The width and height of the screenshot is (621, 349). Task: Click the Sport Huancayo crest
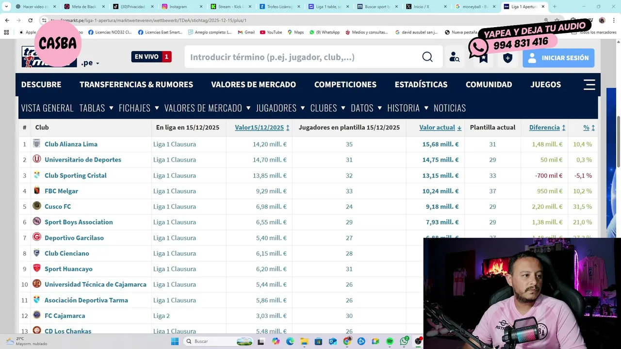pyautogui.click(x=37, y=269)
